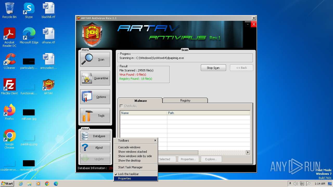Viewport: 333px width, 187px height.
Task: Open the Options panel
Action: click(95, 97)
